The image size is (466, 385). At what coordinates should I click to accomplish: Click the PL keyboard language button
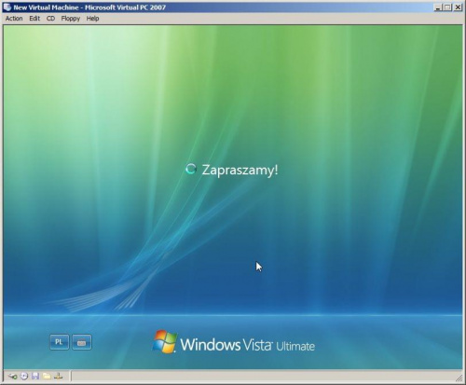pos(59,342)
